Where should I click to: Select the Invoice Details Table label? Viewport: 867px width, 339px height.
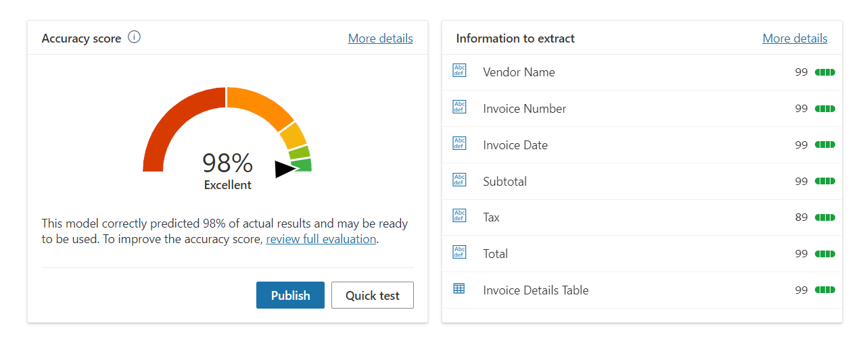[x=536, y=290]
